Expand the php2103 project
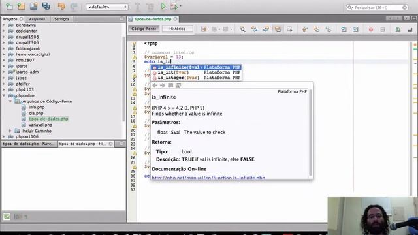This screenshot has height=235, width=418. (4, 89)
